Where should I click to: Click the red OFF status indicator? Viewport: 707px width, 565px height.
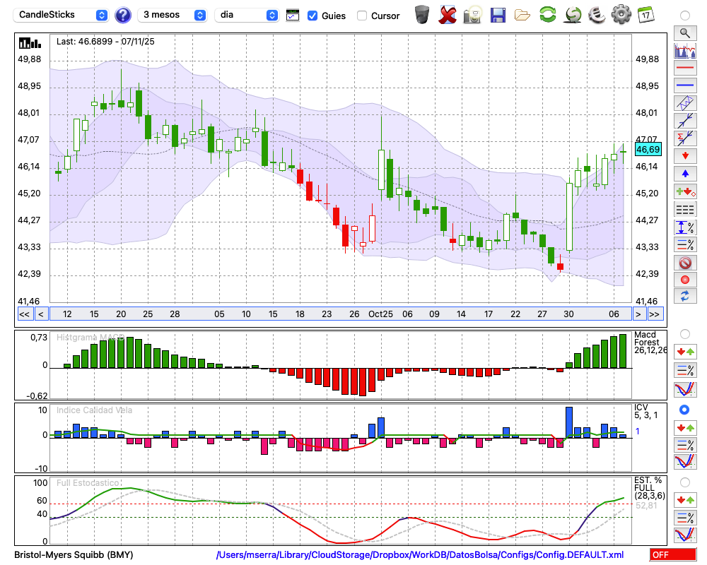(672, 555)
